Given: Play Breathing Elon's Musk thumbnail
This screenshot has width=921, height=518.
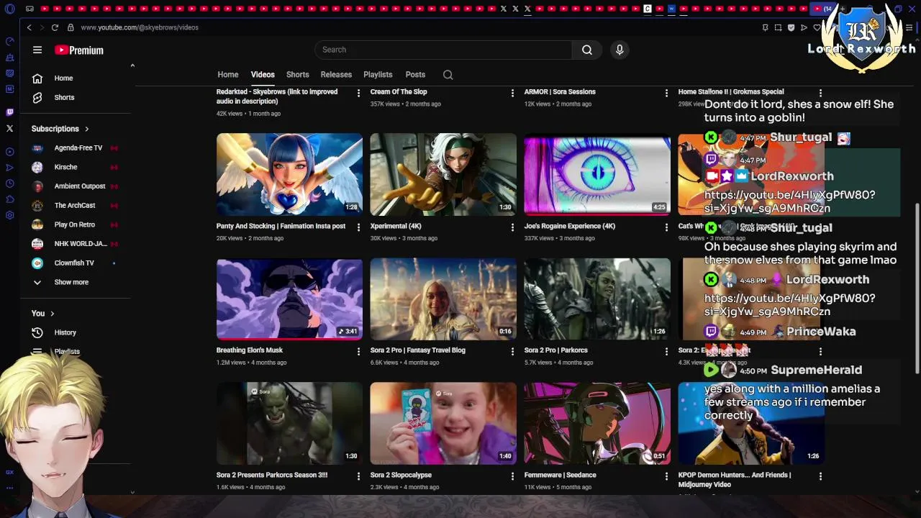Looking at the screenshot, I should 289,299.
